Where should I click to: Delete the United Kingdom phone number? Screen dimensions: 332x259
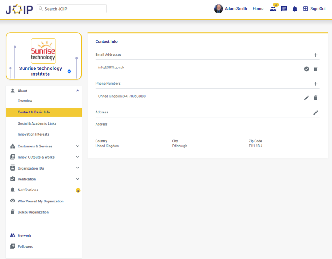(x=315, y=98)
